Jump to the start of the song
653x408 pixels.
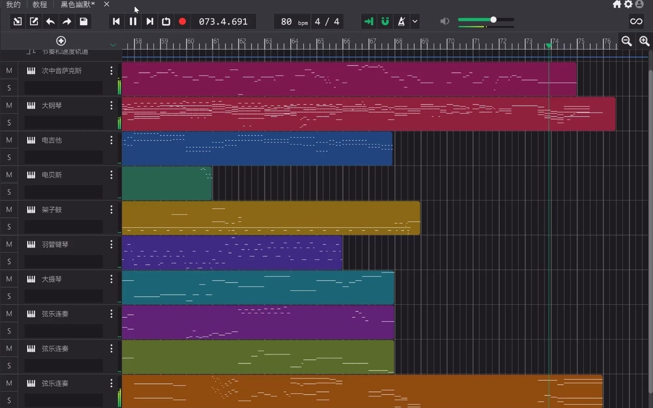(116, 21)
